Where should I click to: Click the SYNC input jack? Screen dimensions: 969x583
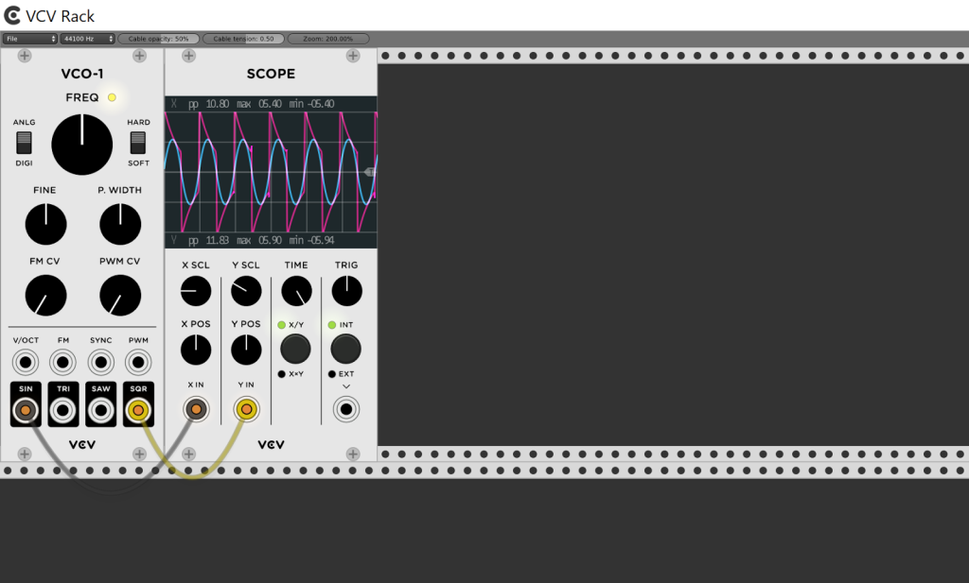point(100,361)
